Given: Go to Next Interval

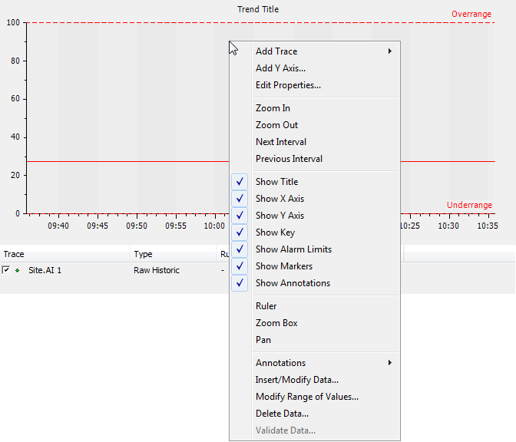Looking at the screenshot, I should click(x=281, y=142).
